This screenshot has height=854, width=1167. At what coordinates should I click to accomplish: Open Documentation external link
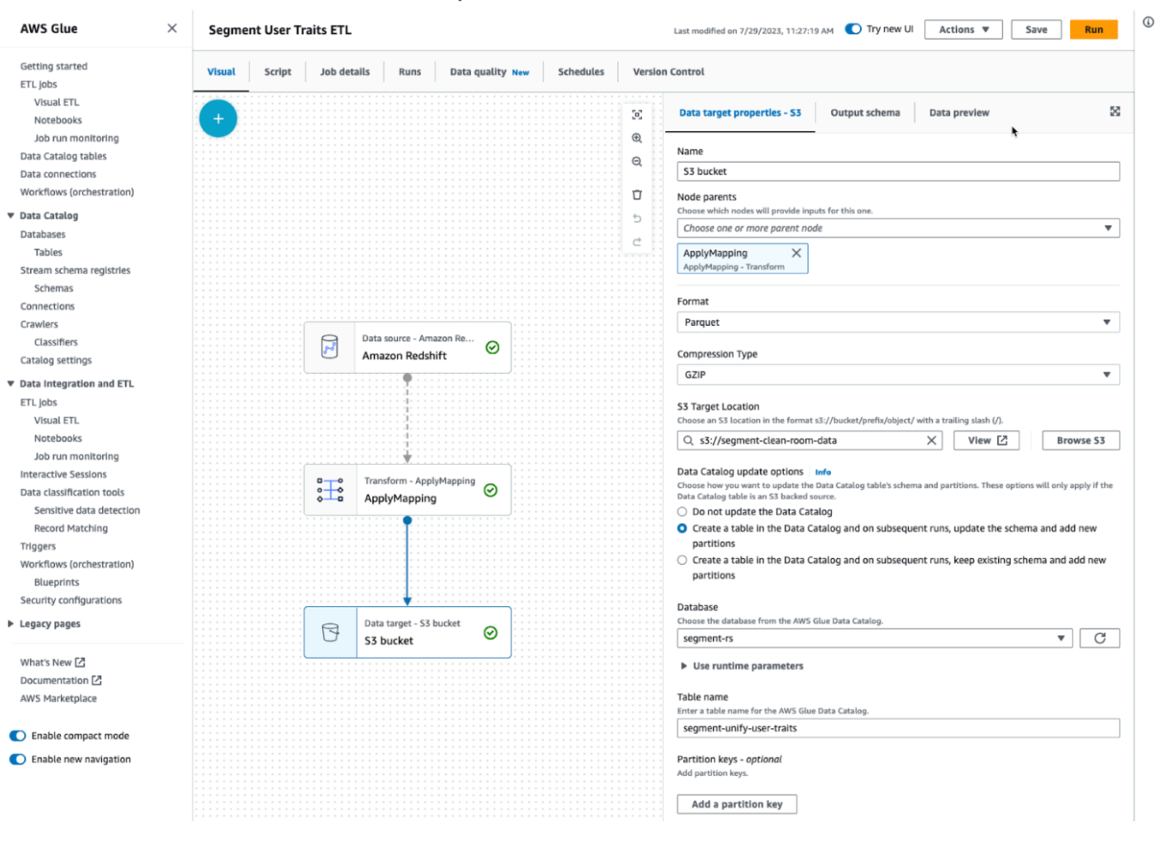point(61,681)
